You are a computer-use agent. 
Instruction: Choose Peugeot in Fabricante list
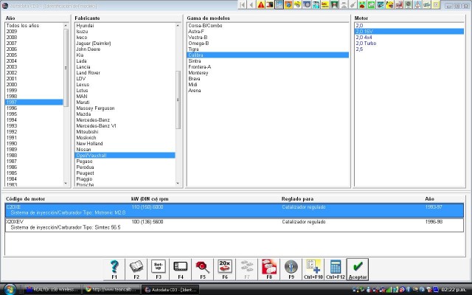(x=125, y=173)
